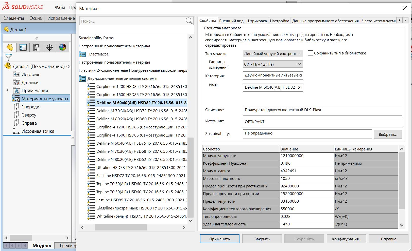Click the Применить button
412x251 pixels.
point(219,239)
